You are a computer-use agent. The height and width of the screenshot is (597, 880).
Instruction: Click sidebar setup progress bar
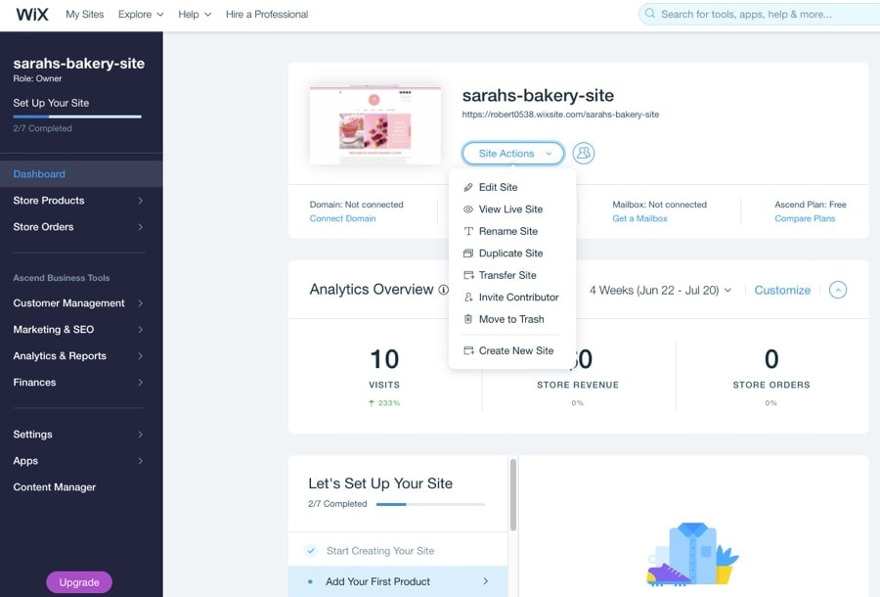point(77,116)
